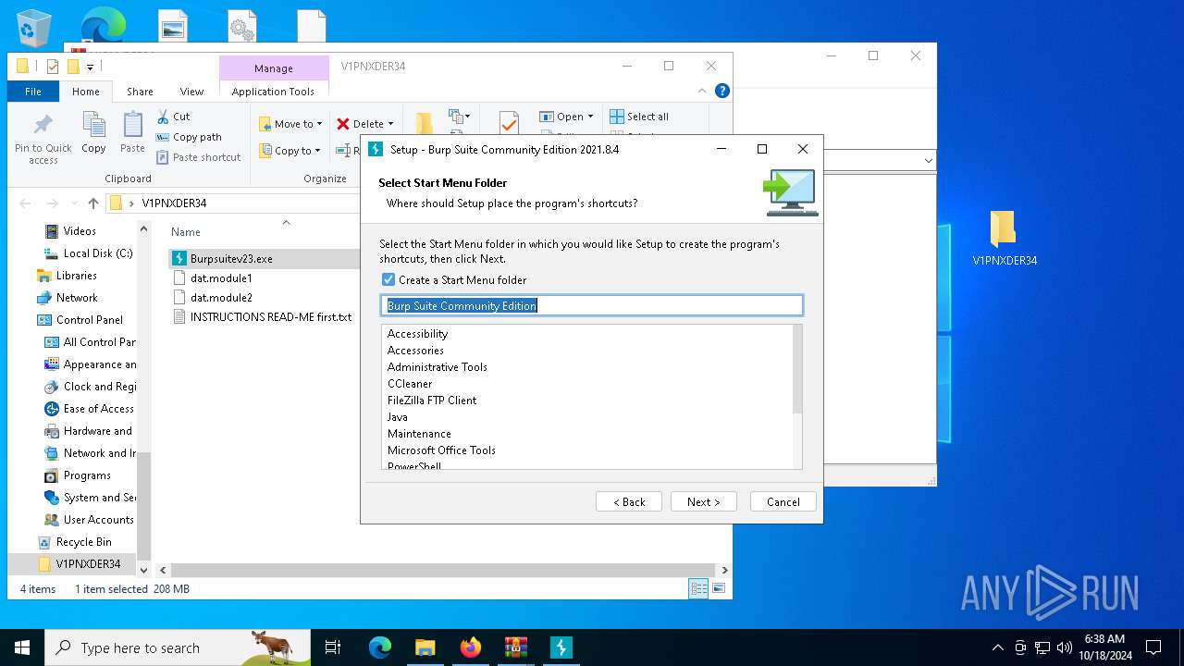Open the Delete dropdown in ribbon

(x=364, y=124)
